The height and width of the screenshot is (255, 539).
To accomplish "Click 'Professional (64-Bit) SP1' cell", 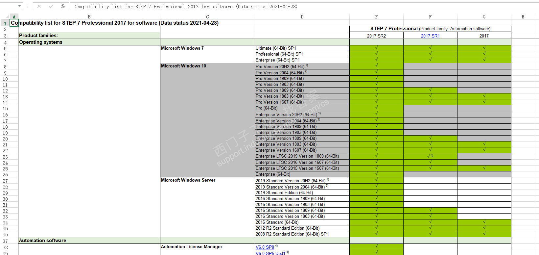I will click(302, 54).
